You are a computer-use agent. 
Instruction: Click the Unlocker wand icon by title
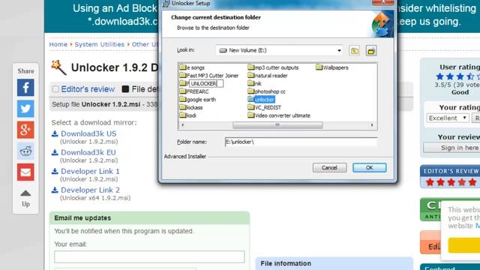point(58,67)
